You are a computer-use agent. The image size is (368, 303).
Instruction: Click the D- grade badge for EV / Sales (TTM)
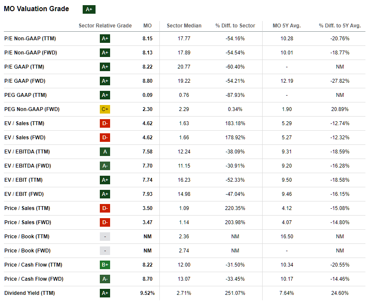click(x=105, y=123)
